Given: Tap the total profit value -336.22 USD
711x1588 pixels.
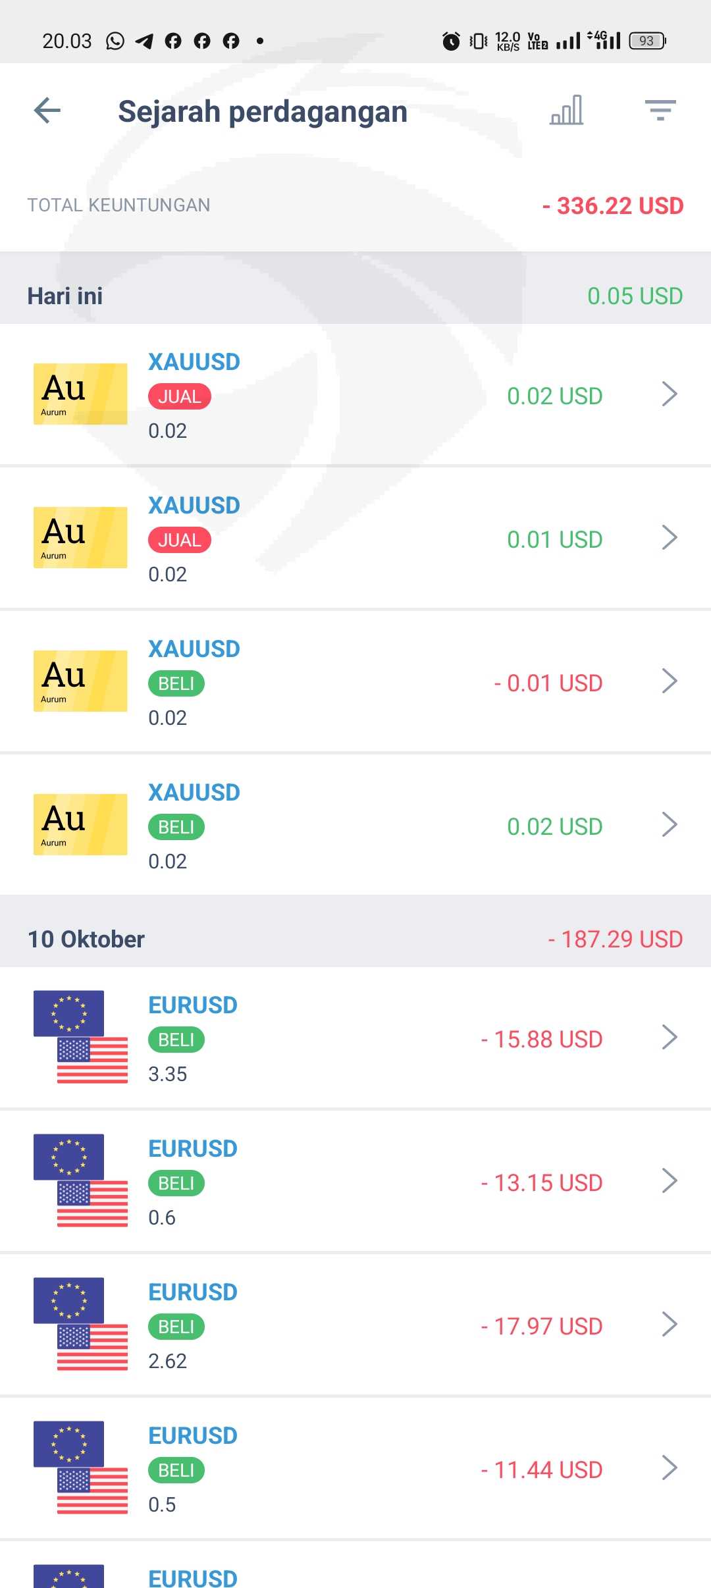Looking at the screenshot, I should click(x=613, y=205).
